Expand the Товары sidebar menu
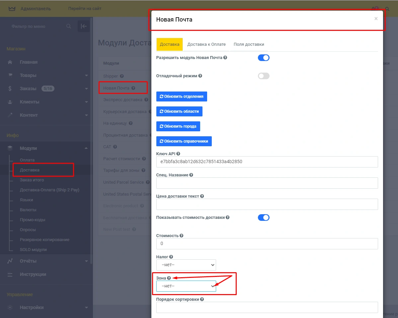398x318 pixels. 46,75
